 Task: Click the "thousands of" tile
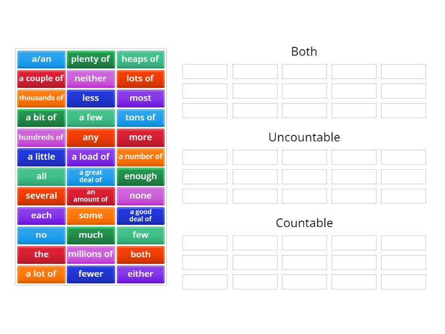pyautogui.click(x=41, y=98)
